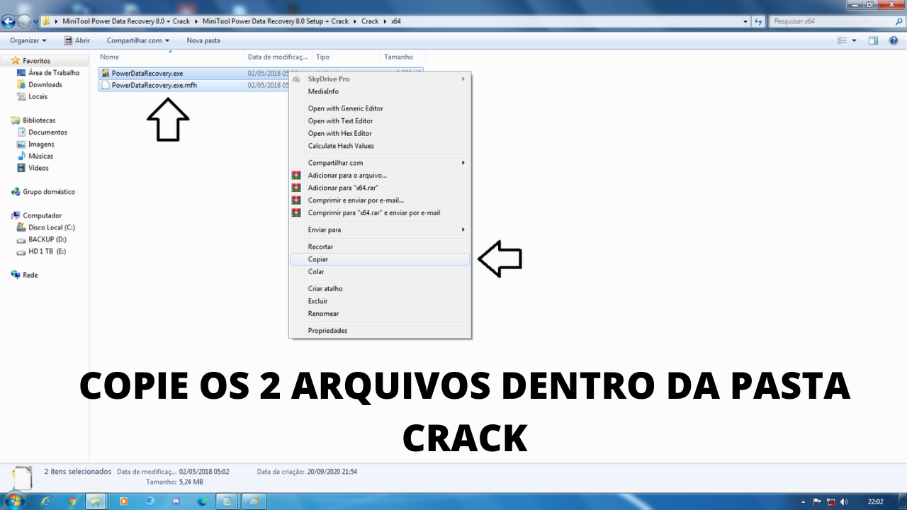Choose Copiar from the context menu

coord(380,259)
